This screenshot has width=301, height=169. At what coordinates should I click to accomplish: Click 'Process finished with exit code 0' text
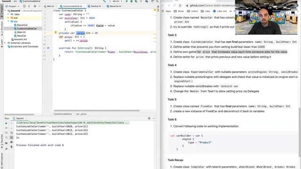point(40,145)
